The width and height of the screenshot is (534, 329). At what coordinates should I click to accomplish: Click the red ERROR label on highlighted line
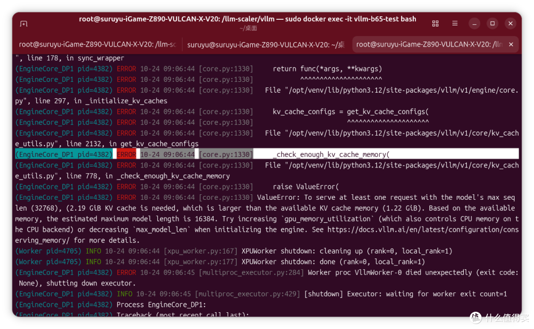coord(127,154)
